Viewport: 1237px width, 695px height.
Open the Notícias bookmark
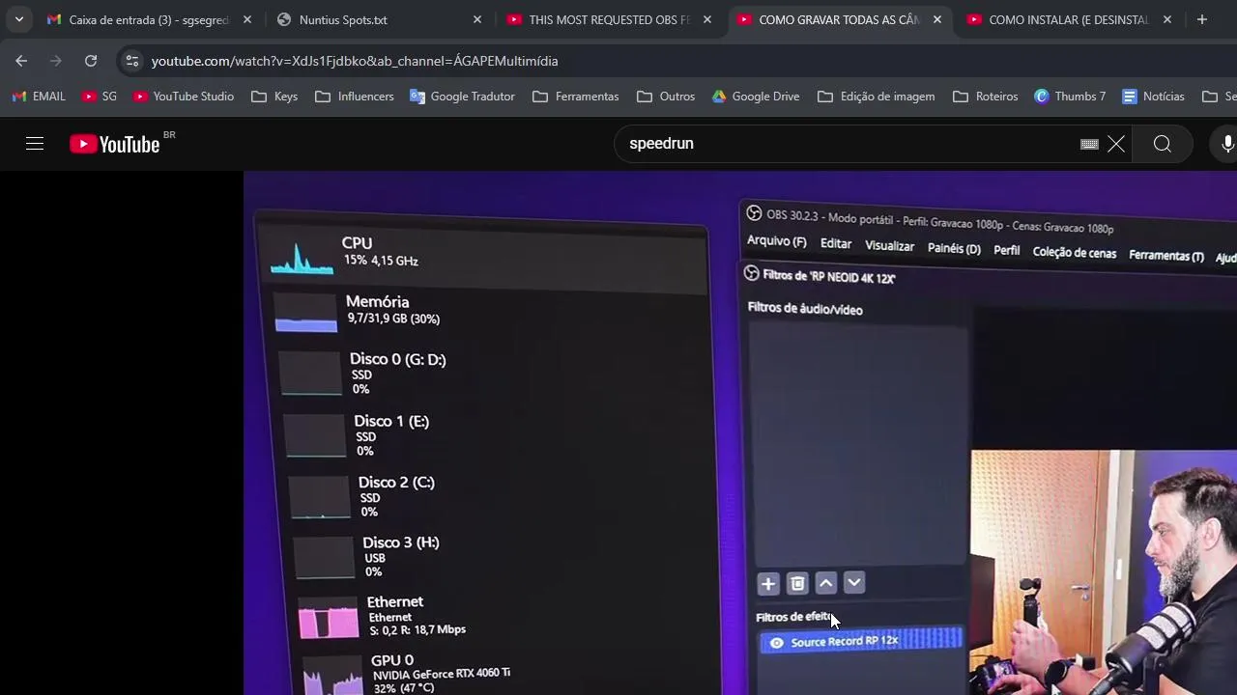pyautogui.click(x=1153, y=97)
